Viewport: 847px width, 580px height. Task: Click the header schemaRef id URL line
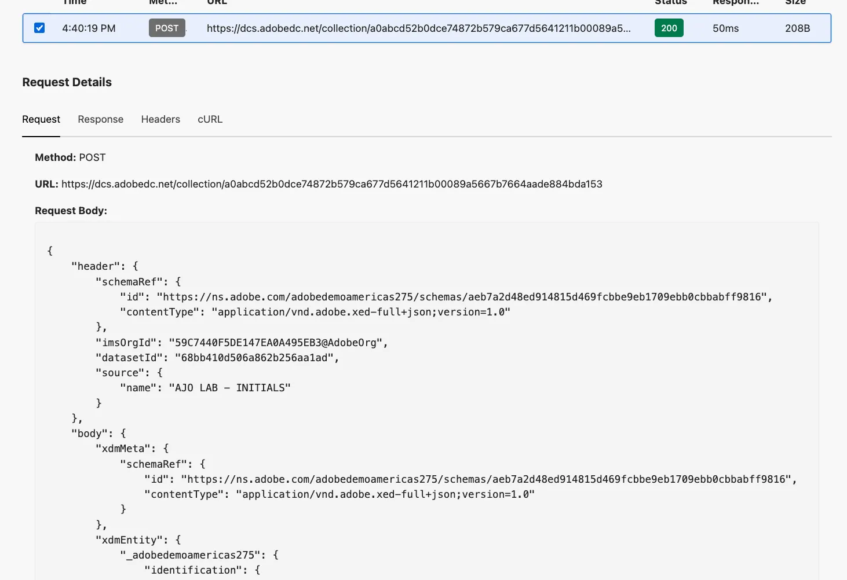446,297
